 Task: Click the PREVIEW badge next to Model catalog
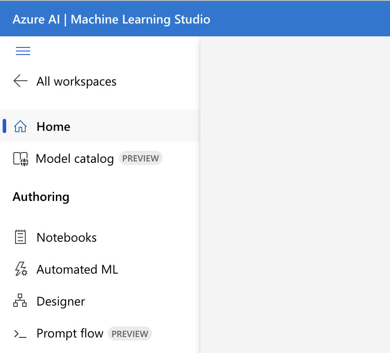click(140, 158)
